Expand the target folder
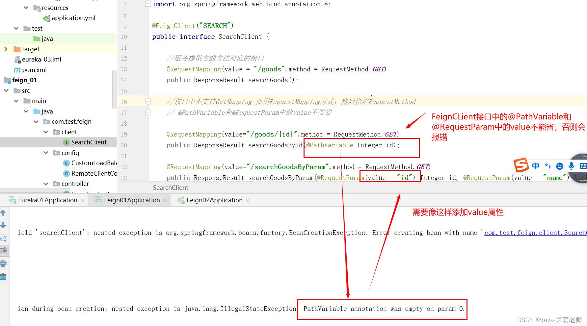 tap(6, 49)
